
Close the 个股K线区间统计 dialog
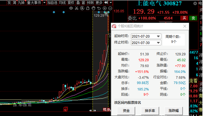185,26
